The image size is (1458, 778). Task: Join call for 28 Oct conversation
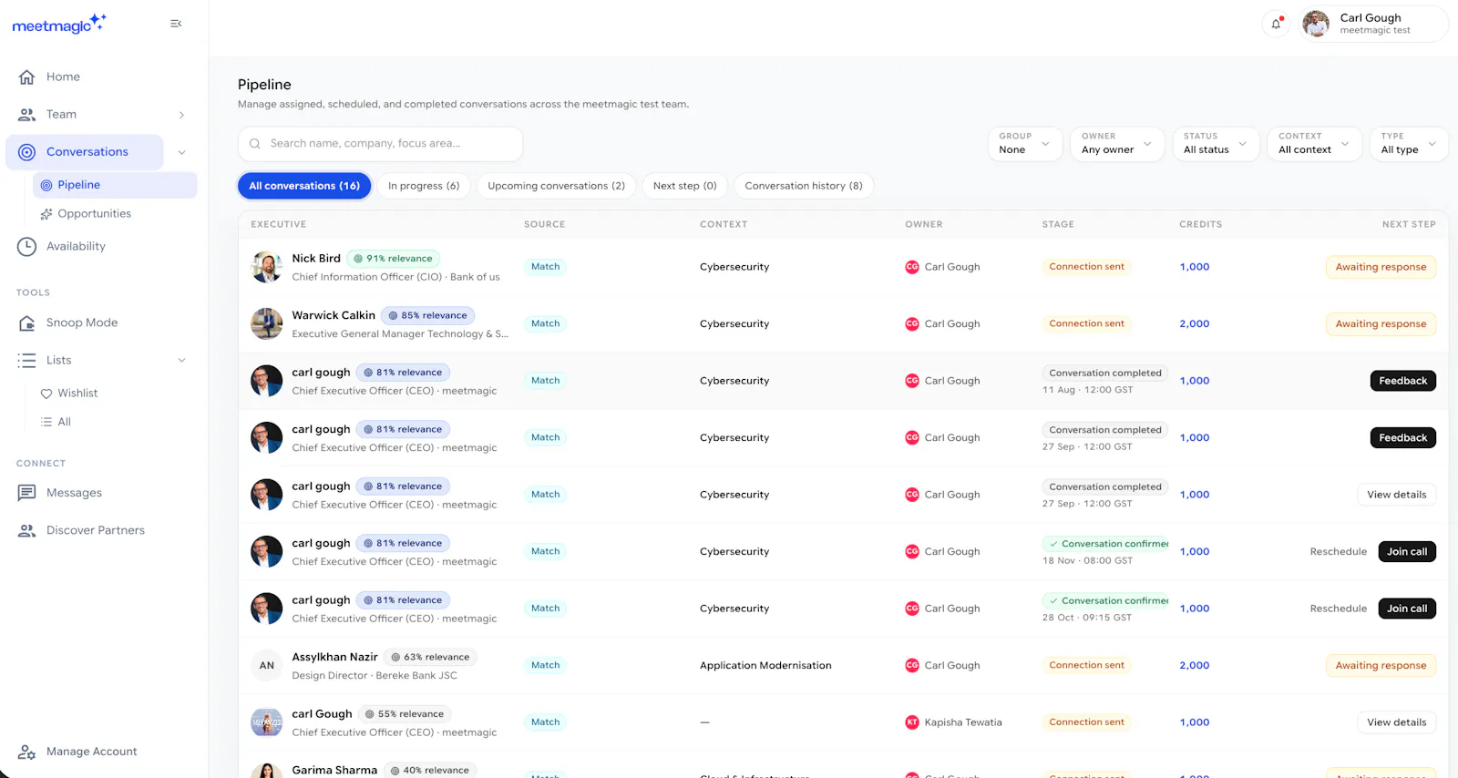(1407, 609)
